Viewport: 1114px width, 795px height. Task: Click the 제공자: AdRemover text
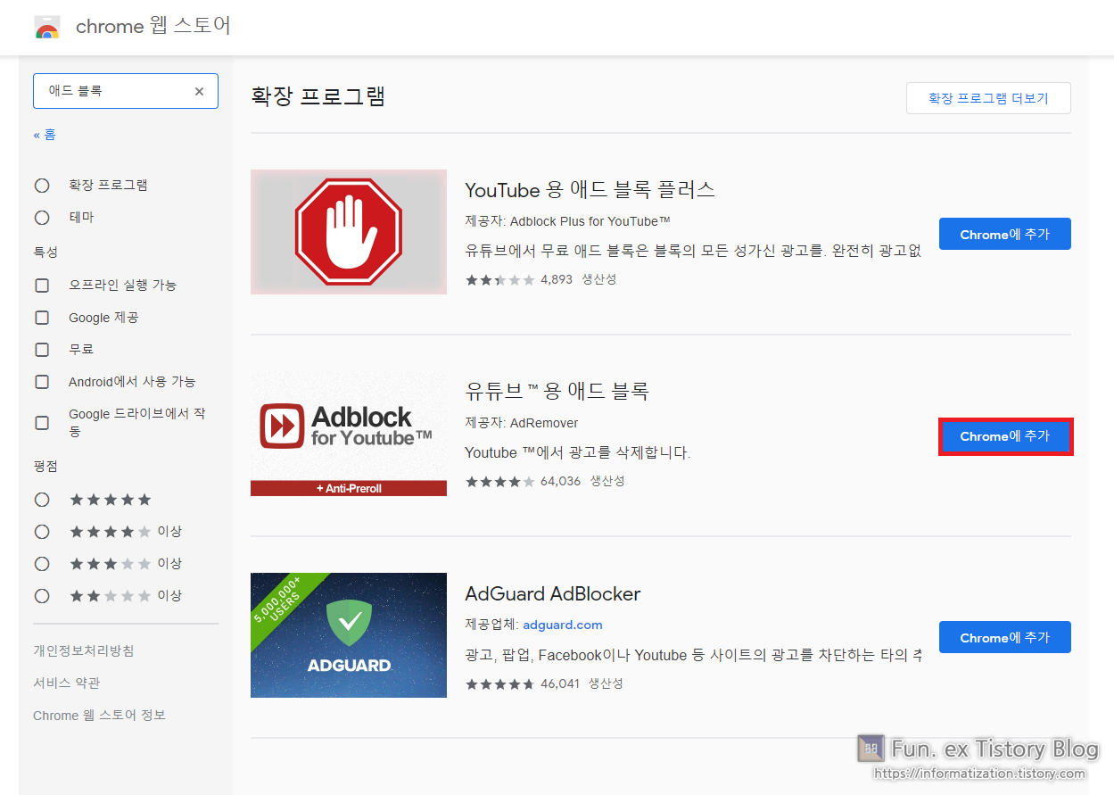522,423
